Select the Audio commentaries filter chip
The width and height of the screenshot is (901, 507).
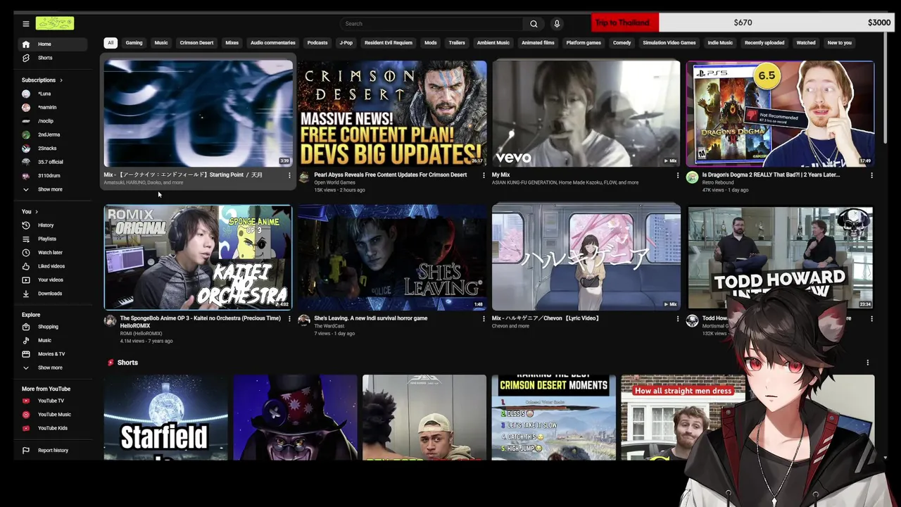tap(273, 43)
